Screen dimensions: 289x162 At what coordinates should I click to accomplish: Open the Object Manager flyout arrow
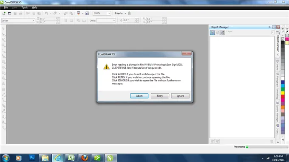point(273,32)
